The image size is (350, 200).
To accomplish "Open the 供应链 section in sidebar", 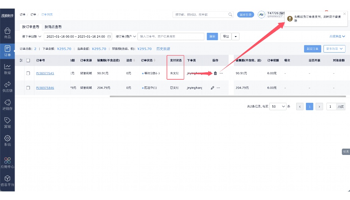I will (7, 87).
